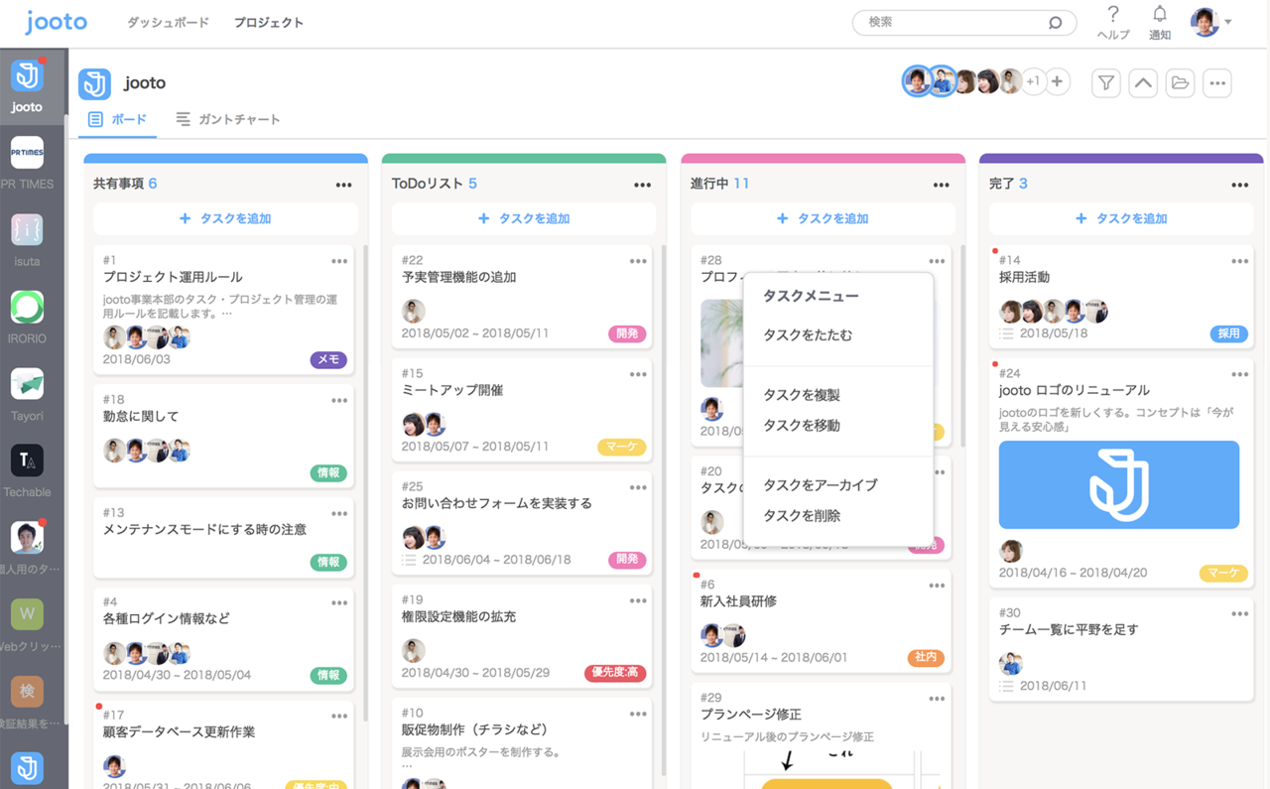Open options of プランページ修正 card

pyautogui.click(x=937, y=699)
